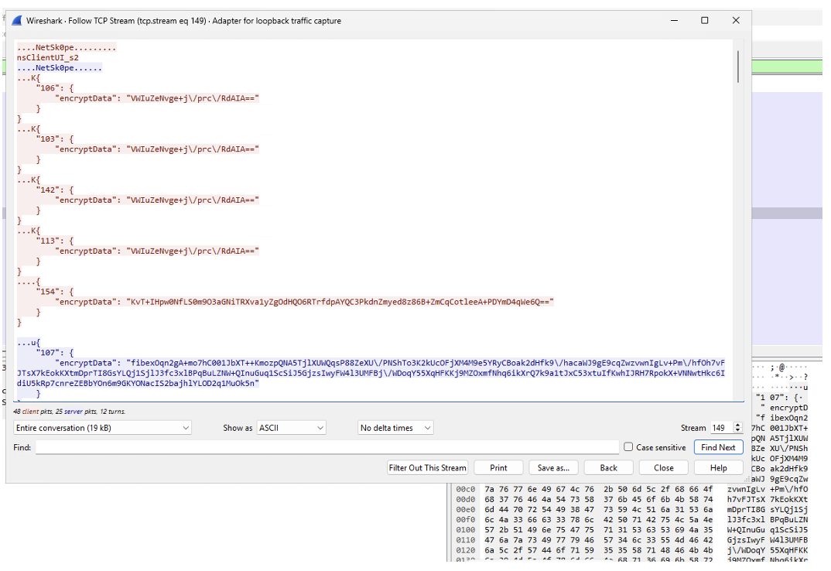Click the "142": { line
831x571 pixels.
(55, 190)
